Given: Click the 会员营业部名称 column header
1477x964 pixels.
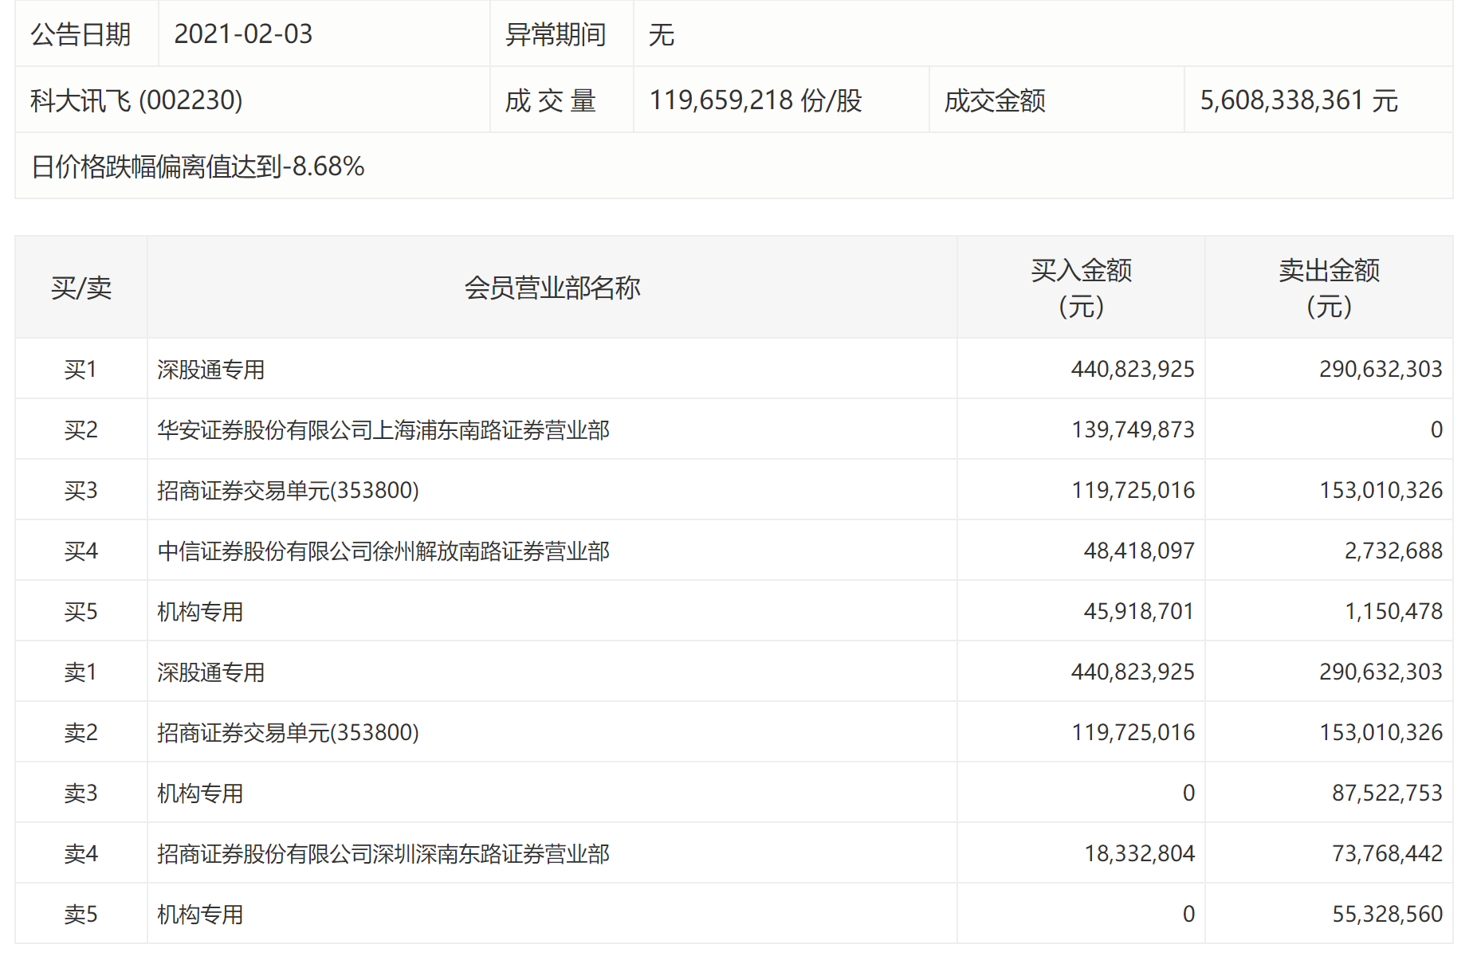Looking at the screenshot, I should 552,288.
